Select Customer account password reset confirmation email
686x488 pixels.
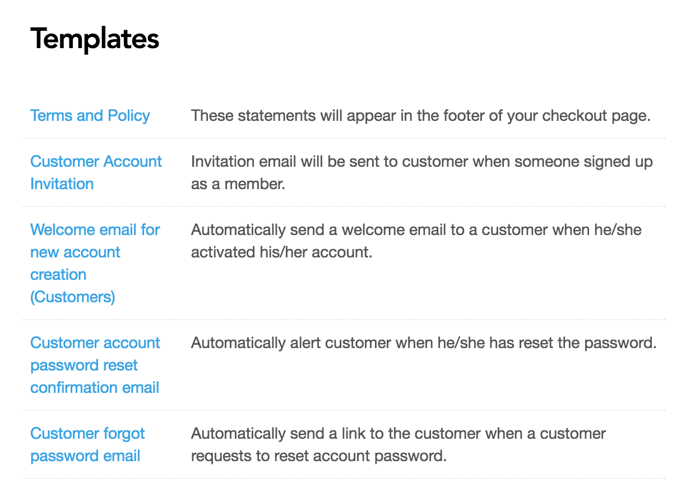coord(94,365)
